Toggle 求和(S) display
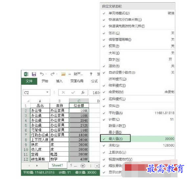187x179 pixels. [x=137, y=145]
